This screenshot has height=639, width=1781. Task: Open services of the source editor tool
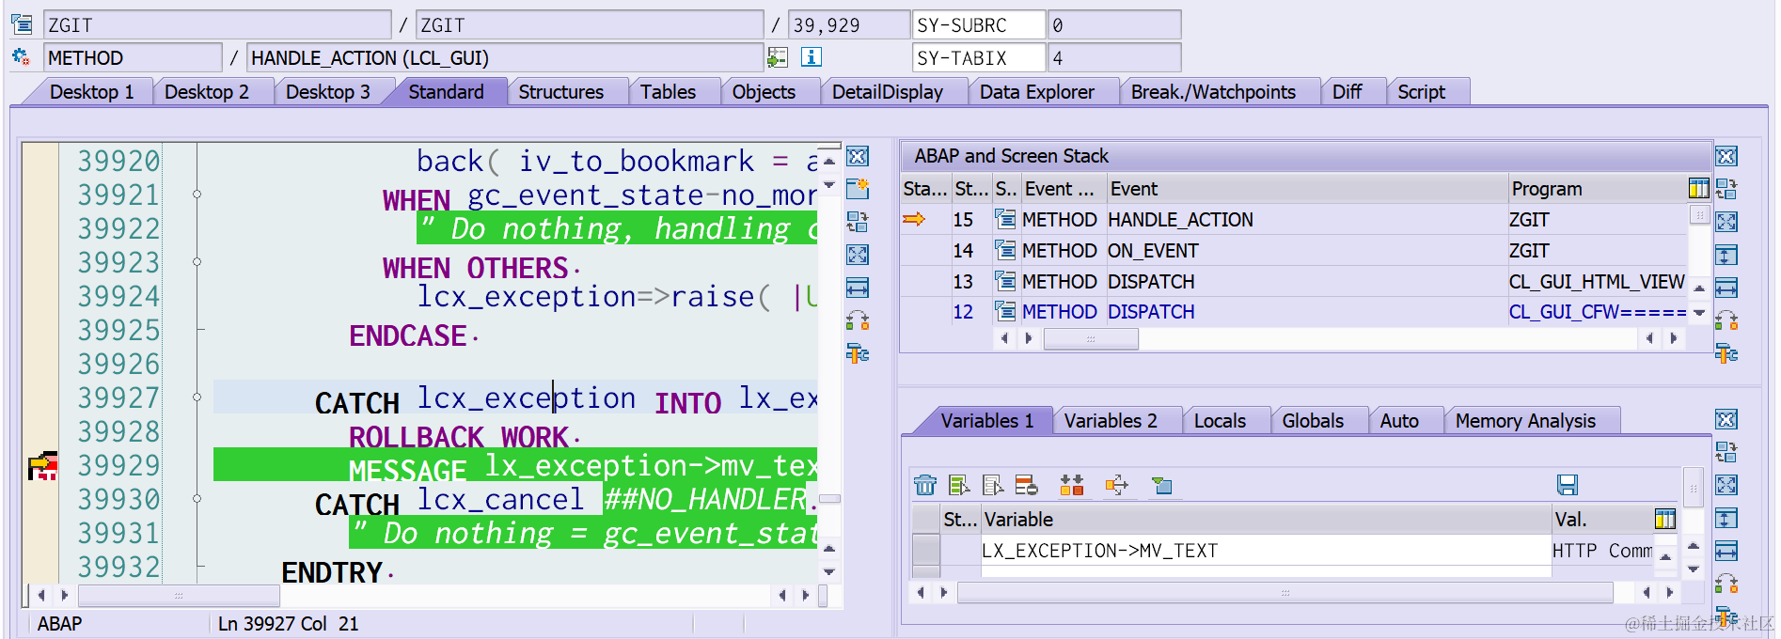point(858,353)
